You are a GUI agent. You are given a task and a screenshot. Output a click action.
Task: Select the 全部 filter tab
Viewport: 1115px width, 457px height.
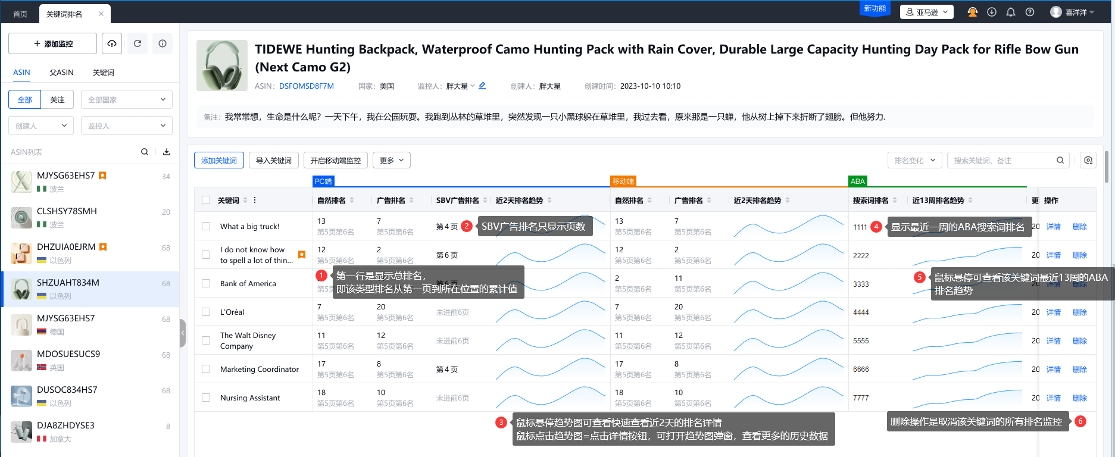point(25,99)
